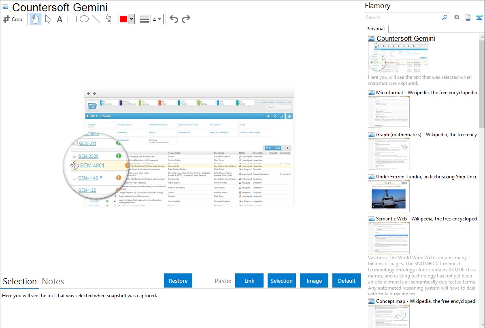The image size is (485, 328).
Task: Open Concept map snapshot thumbnail
Action: coord(389,316)
